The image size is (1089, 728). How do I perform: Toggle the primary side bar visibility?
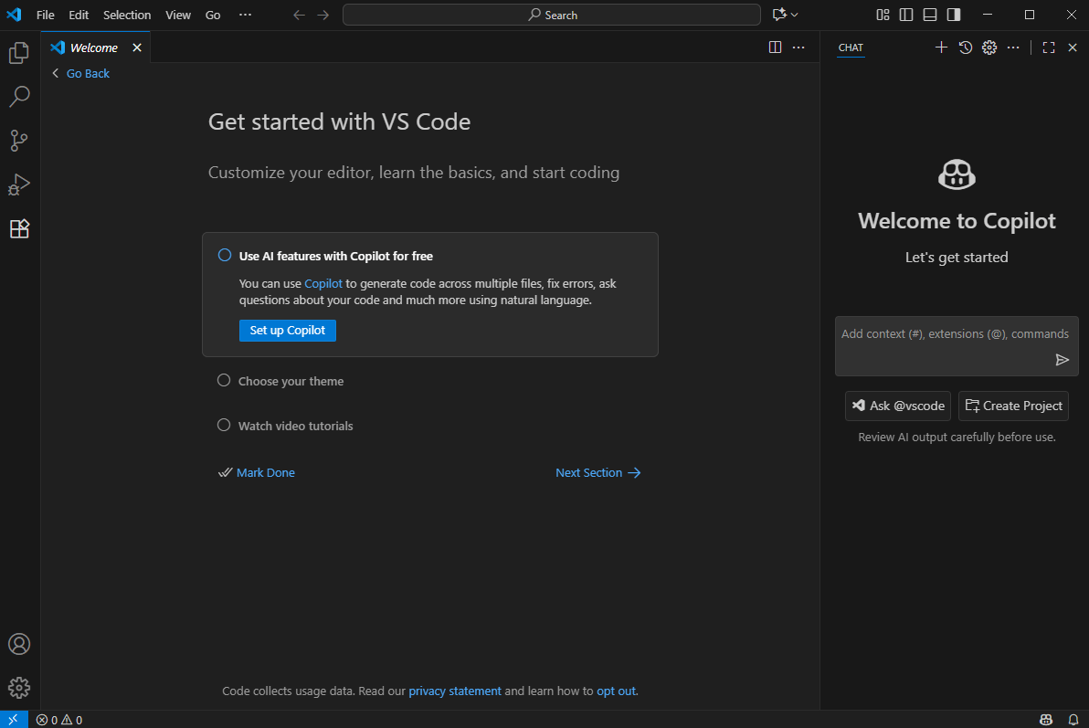click(906, 15)
